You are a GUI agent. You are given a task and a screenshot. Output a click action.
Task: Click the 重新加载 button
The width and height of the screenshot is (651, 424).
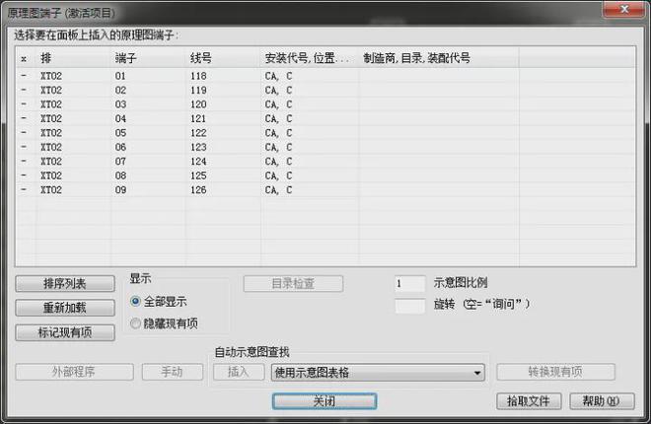point(65,308)
